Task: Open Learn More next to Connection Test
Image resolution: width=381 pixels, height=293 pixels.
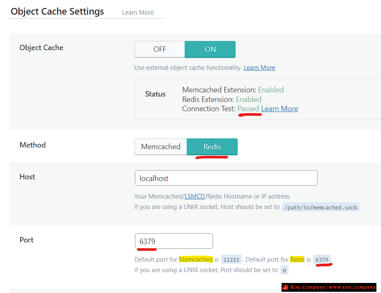Action: tap(279, 109)
